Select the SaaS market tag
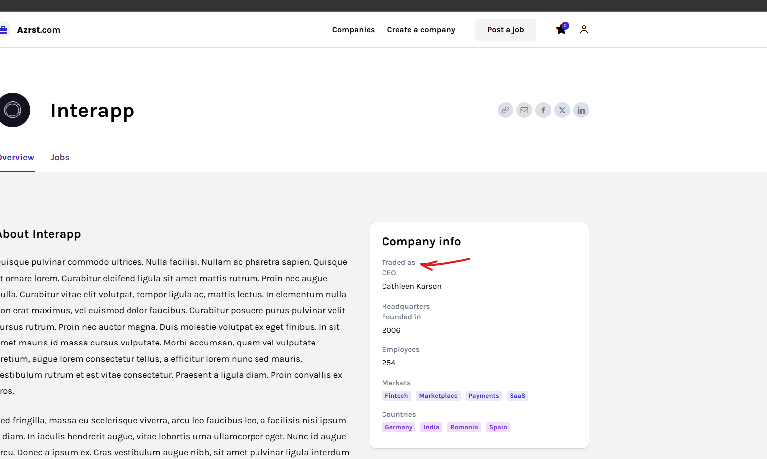 click(517, 396)
